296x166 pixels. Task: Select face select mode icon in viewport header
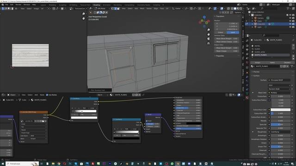118,8
